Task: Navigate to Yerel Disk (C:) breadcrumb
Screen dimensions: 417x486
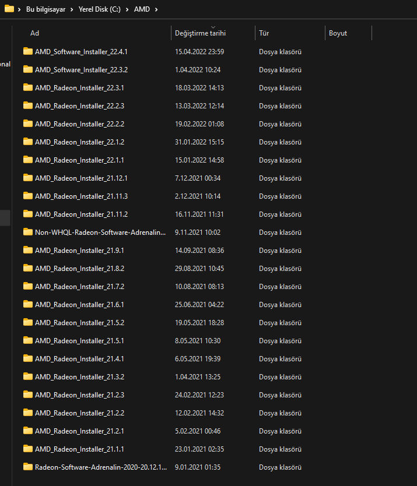Action: pos(100,9)
